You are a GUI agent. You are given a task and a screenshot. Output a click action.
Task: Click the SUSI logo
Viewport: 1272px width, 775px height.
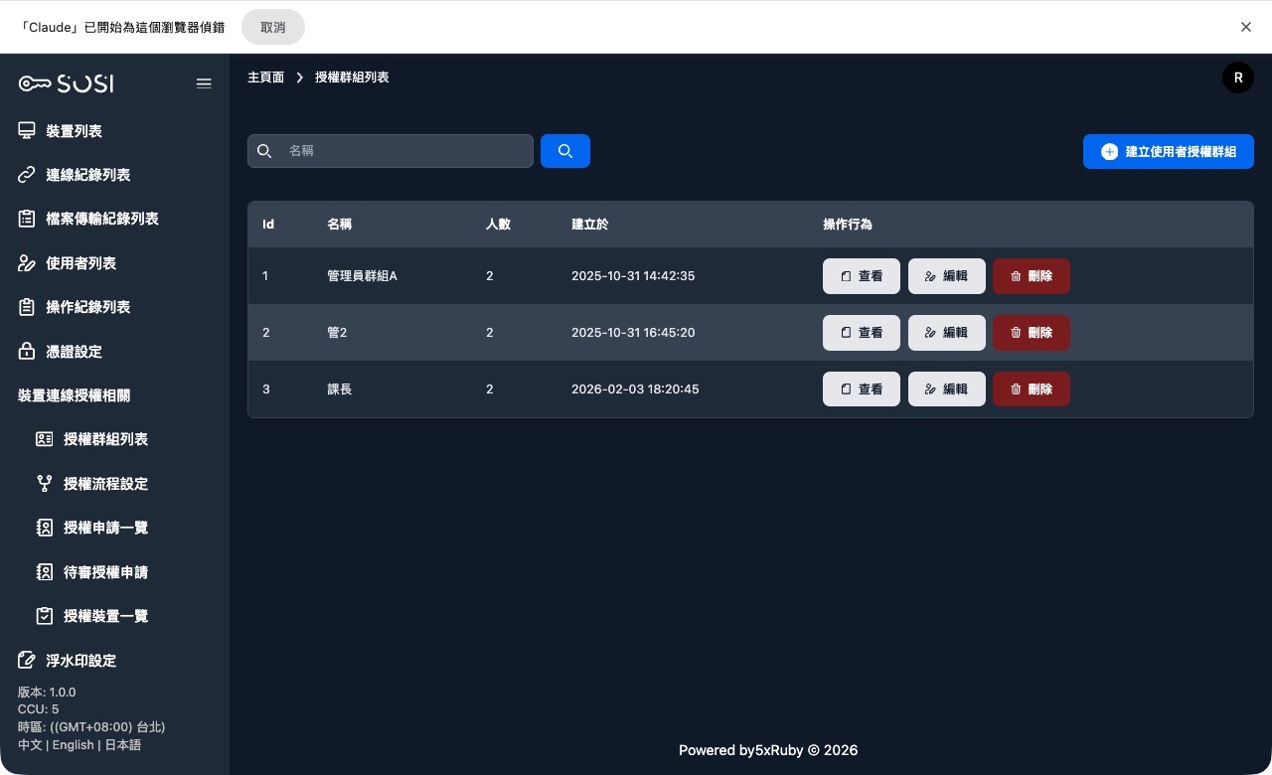tap(67, 83)
